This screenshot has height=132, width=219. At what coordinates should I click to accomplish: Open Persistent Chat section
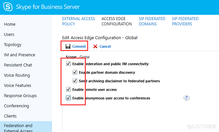[18, 65]
